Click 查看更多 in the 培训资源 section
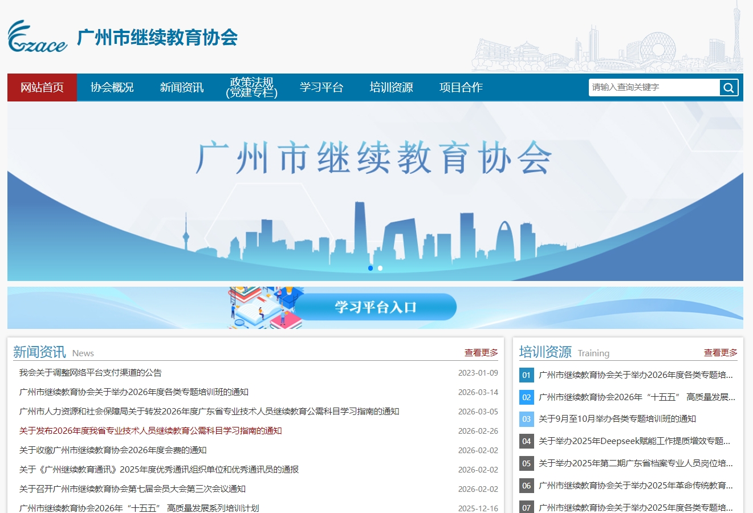 [721, 353]
